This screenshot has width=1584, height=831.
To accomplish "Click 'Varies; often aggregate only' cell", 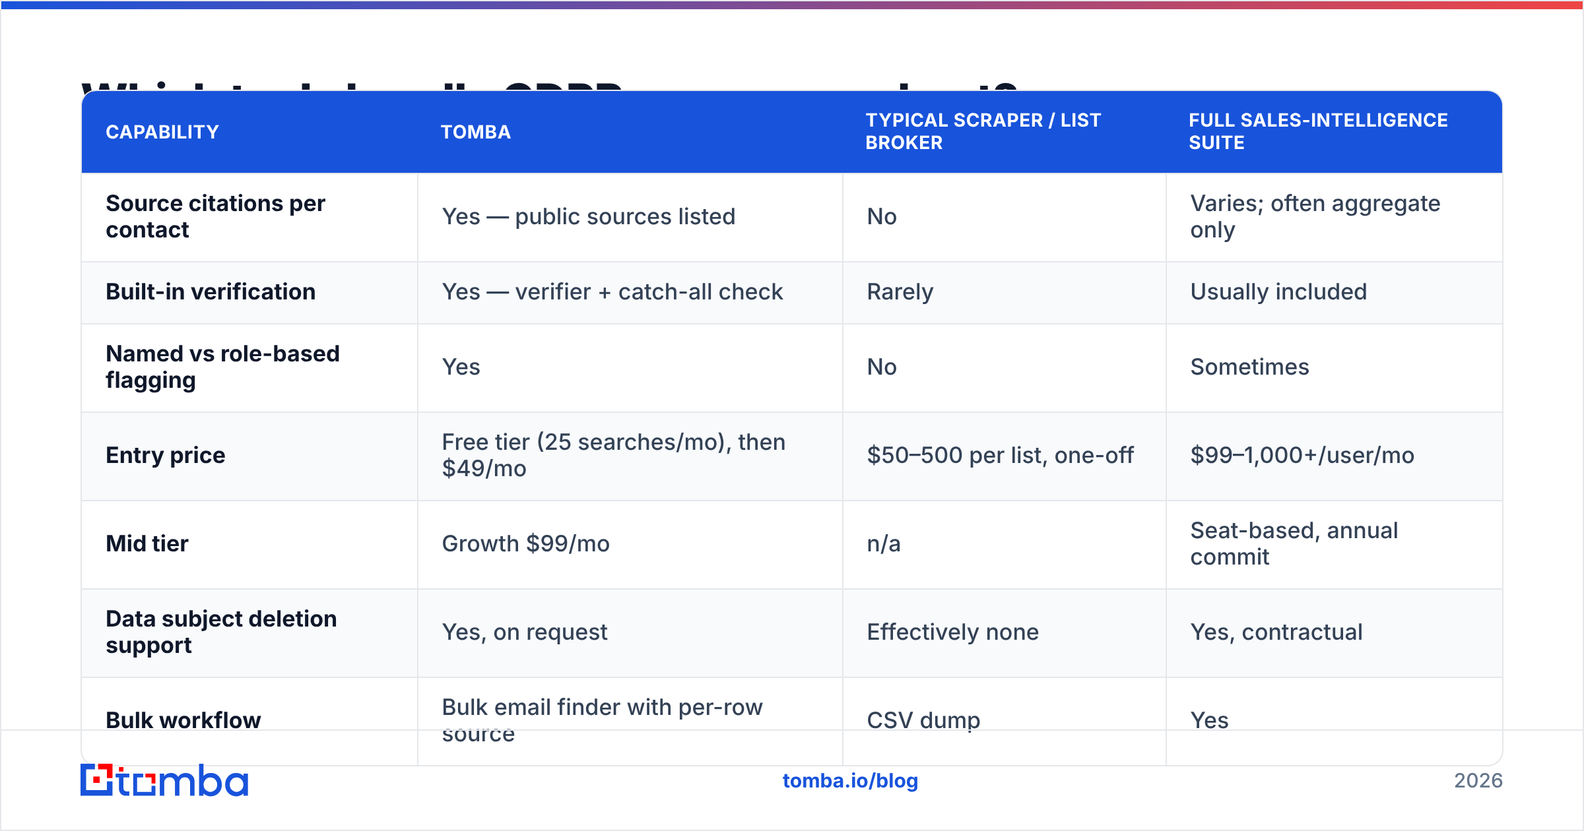I will click(1315, 216).
